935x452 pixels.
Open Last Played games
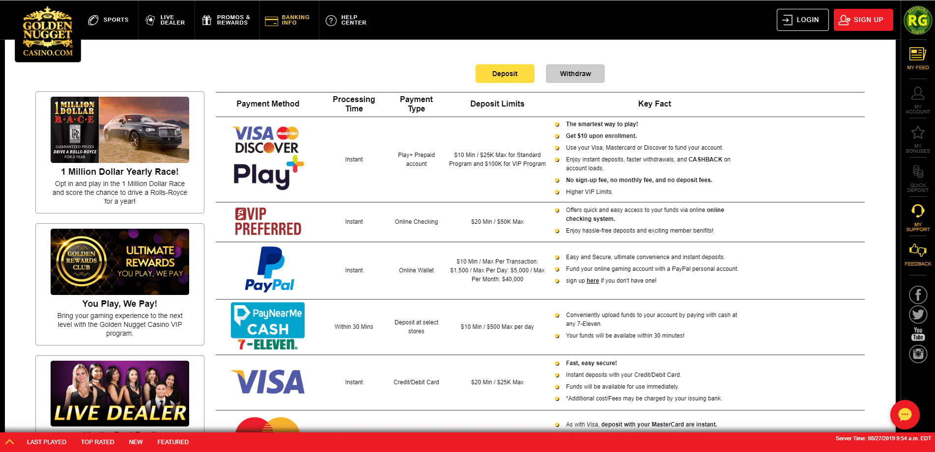pos(47,442)
